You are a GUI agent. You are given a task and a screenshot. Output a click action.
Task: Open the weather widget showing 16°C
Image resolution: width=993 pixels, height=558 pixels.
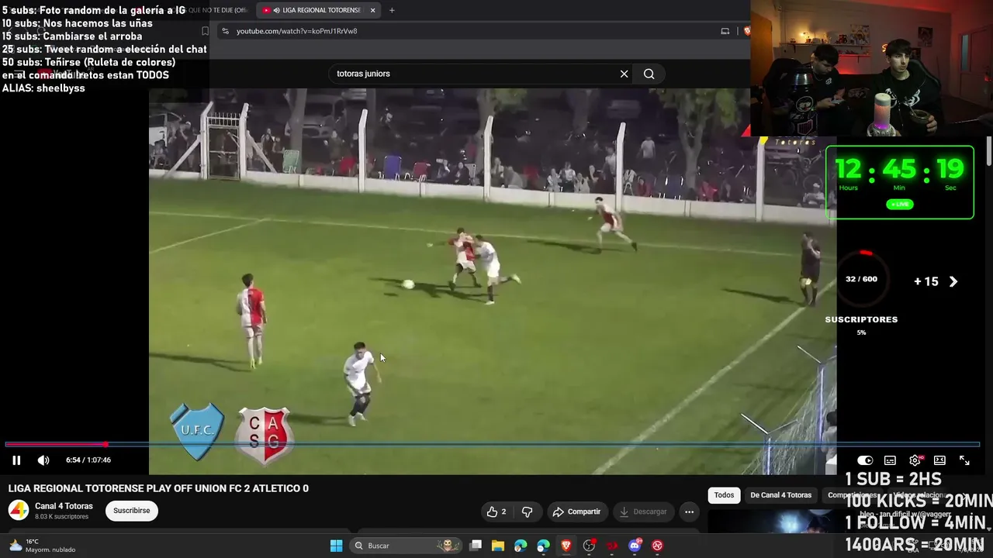coord(43,546)
